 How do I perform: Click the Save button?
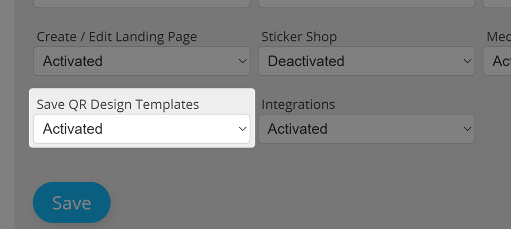pos(72,202)
